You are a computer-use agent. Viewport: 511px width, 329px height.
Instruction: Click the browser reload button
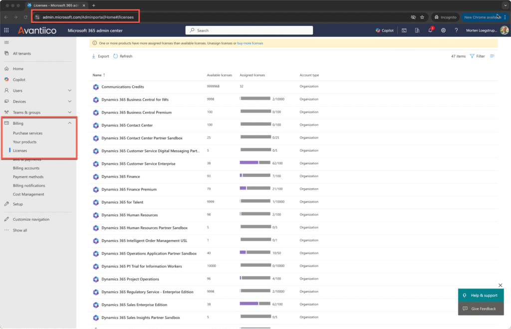25,17
